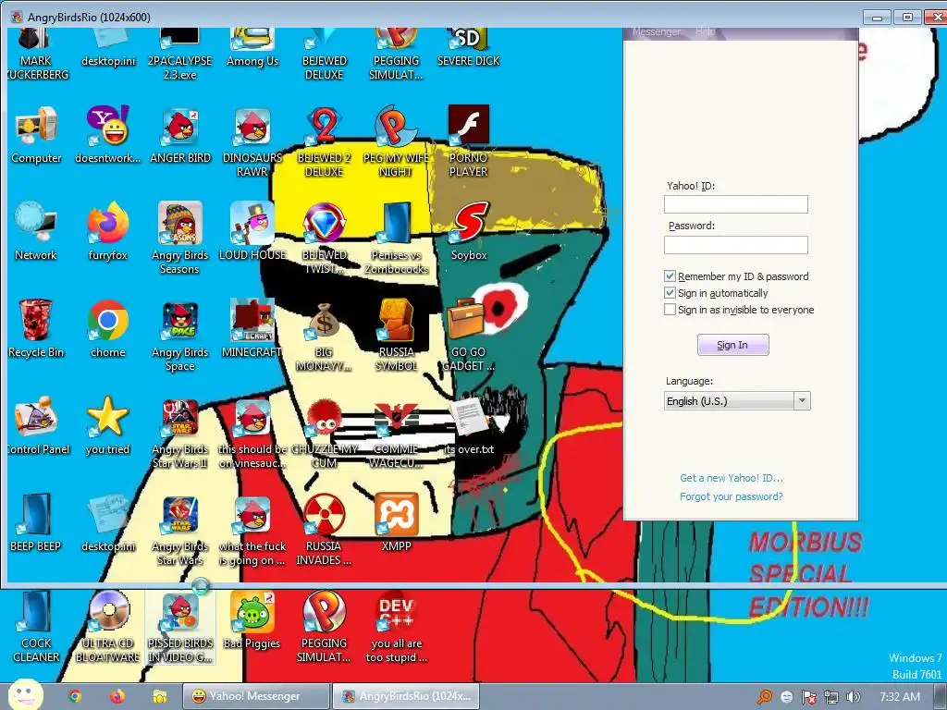Uncheck 'Sign in automatically' option
947x710 pixels.
pos(670,293)
